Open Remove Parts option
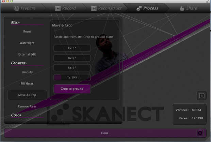211x142 pixels. (x=27, y=106)
